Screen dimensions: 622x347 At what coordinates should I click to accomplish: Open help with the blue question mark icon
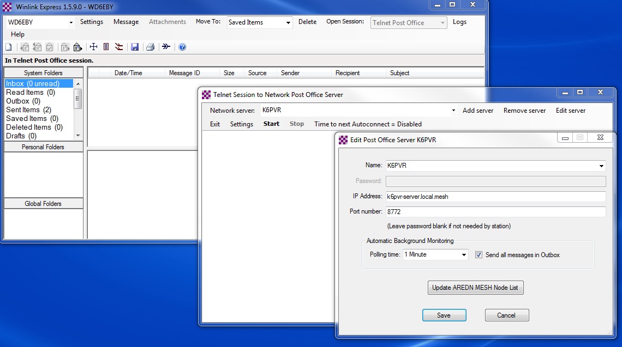point(182,47)
